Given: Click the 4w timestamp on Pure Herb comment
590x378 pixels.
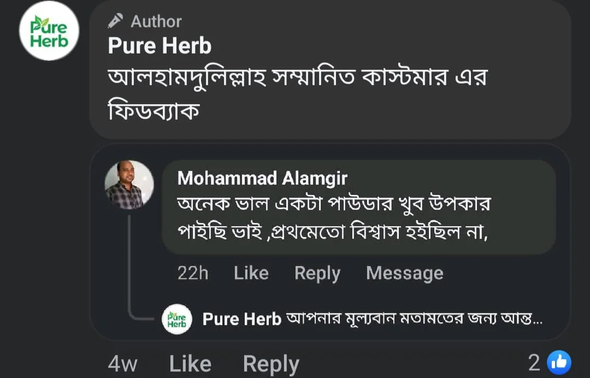Looking at the screenshot, I should (122, 364).
